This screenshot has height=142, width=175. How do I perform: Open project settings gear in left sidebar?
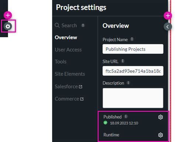[x=8, y=26]
